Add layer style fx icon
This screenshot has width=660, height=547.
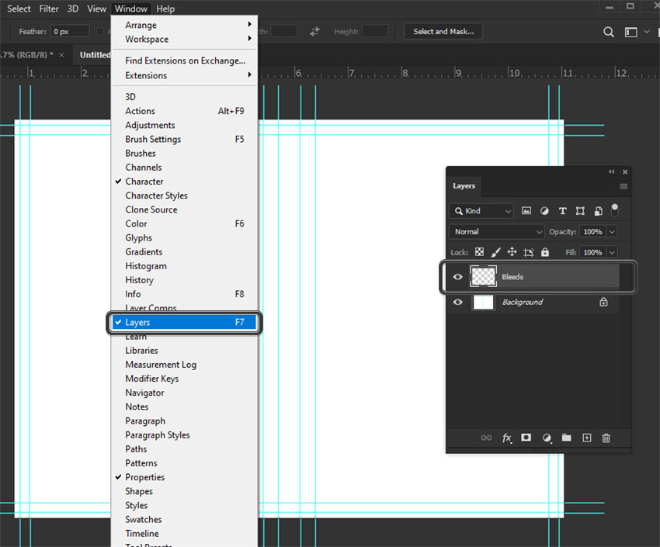(507, 438)
